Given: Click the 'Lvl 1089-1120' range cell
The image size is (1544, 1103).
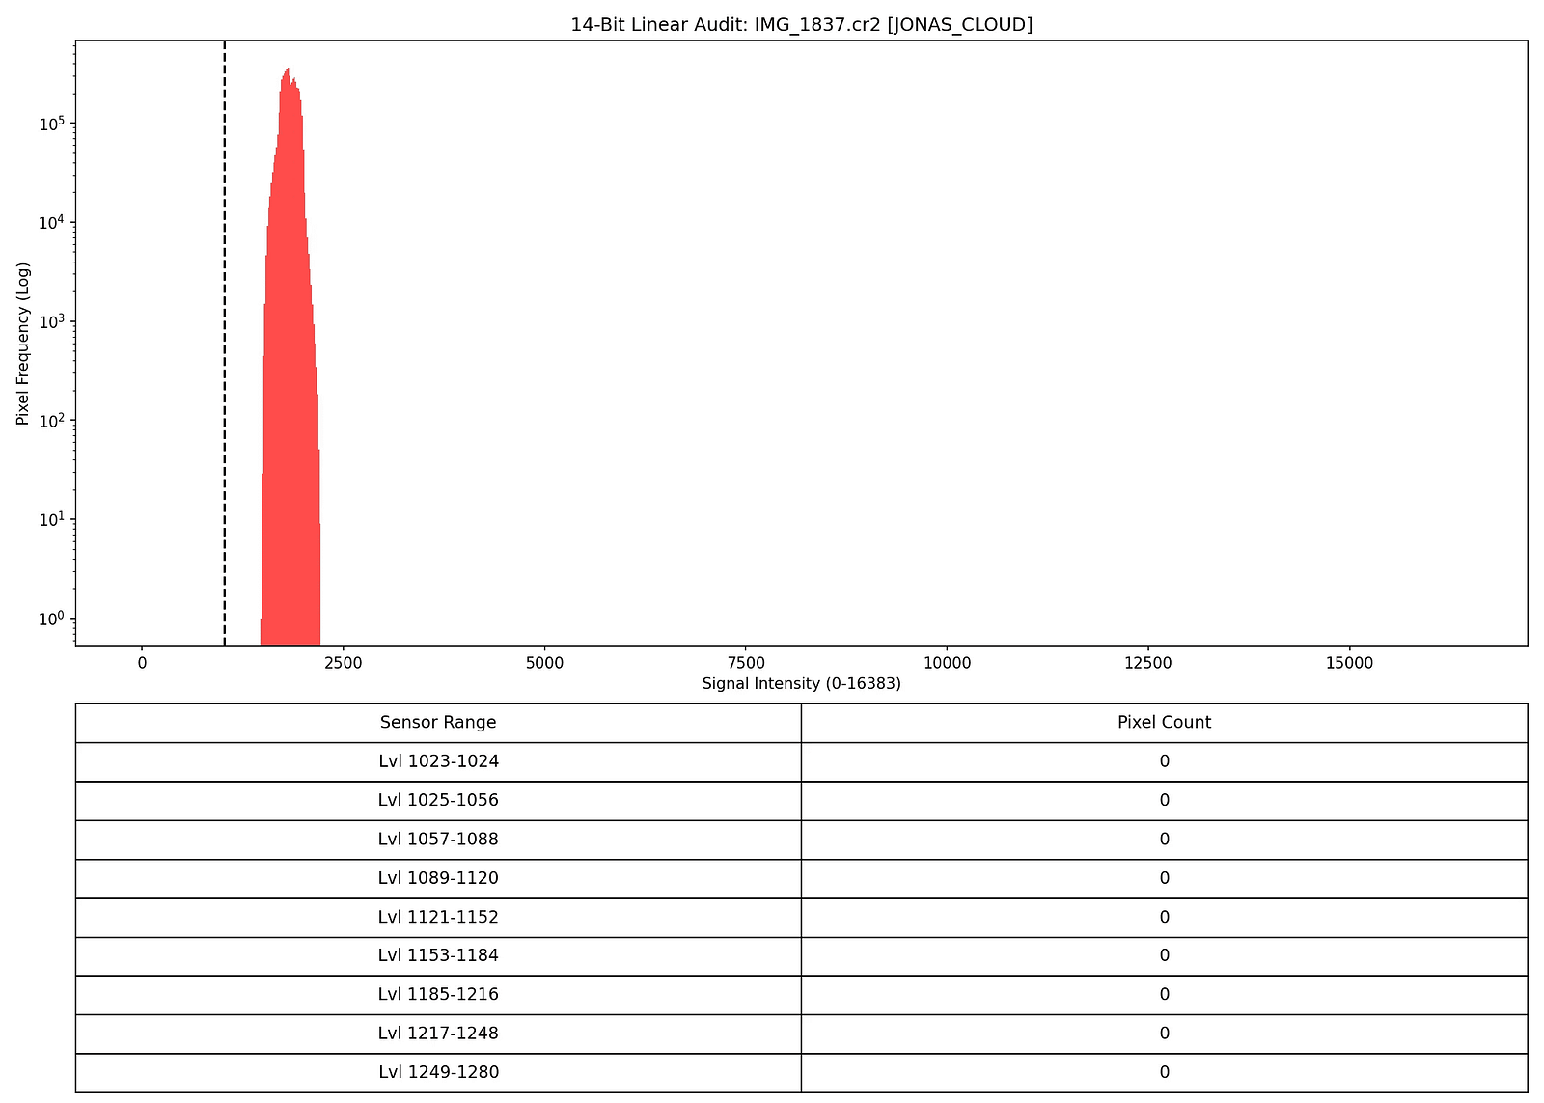Looking at the screenshot, I should (439, 878).
